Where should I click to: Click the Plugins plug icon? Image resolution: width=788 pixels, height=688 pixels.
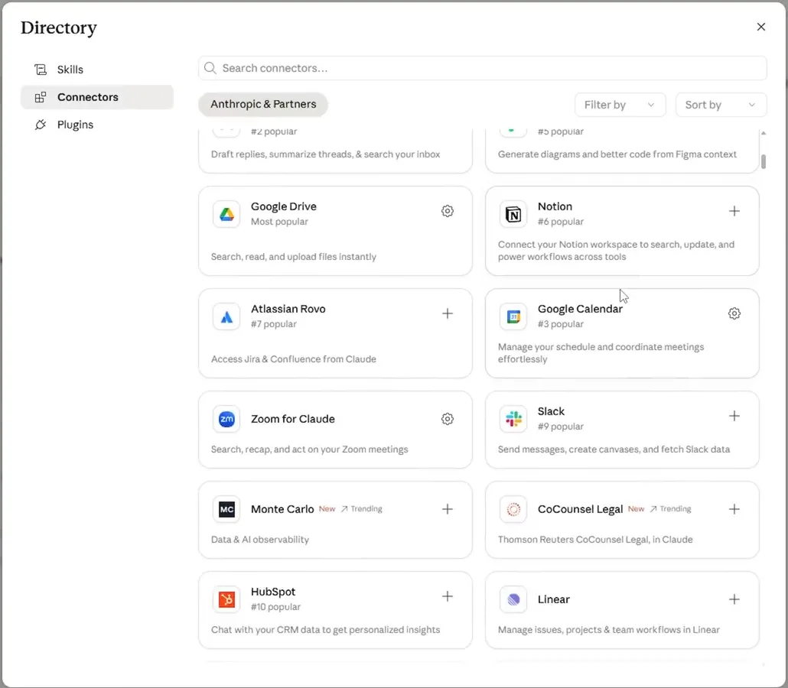pos(41,125)
